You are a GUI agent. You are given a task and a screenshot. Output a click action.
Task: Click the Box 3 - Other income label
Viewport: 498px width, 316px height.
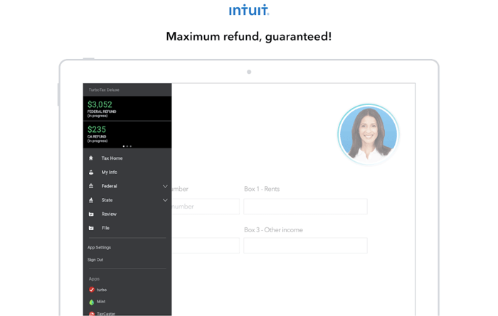point(273,230)
